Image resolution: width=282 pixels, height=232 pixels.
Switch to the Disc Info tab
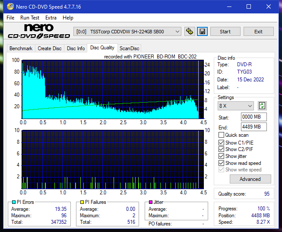tap(76, 48)
